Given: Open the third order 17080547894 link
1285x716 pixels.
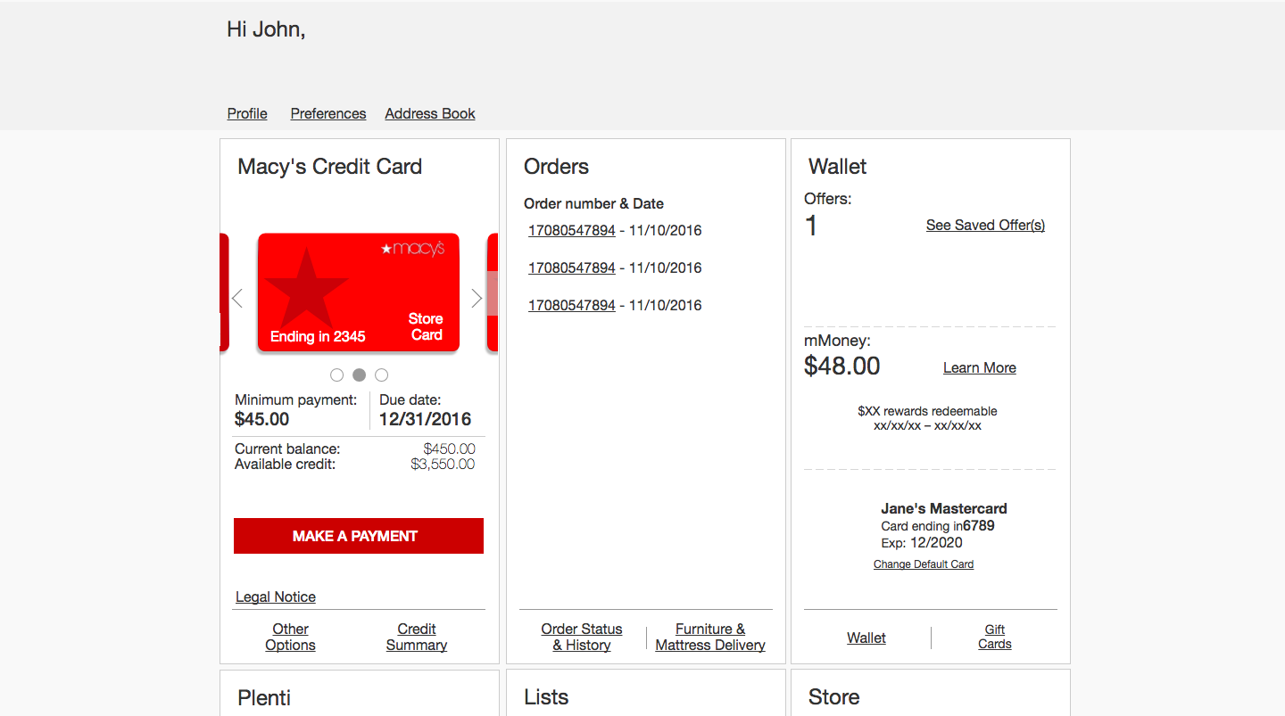Looking at the screenshot, I should coord(572,305).
